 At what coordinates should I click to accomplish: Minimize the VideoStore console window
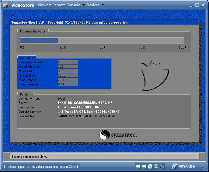pyautogui.click(x=191, y=5)
